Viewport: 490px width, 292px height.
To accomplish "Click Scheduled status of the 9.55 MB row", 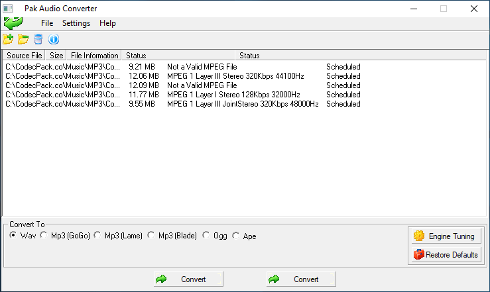I will coord(343,104).
